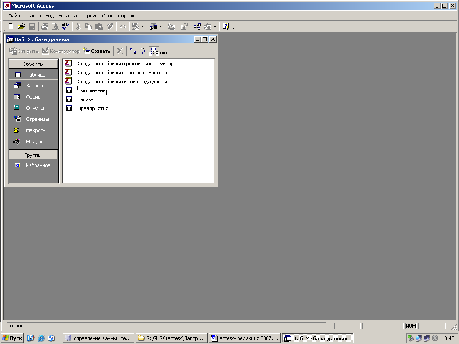Click the Analyze toolbar icon
The image size is (459, 344).
tap(153, 26)
